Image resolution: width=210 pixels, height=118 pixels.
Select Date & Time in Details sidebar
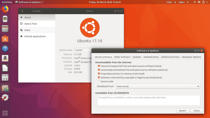(x=37, y=24)
